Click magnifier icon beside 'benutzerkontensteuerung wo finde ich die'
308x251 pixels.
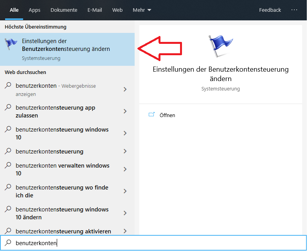8,187
